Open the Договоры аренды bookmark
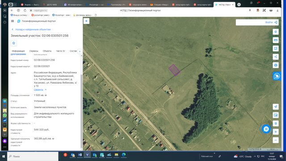 coord(82,15)
